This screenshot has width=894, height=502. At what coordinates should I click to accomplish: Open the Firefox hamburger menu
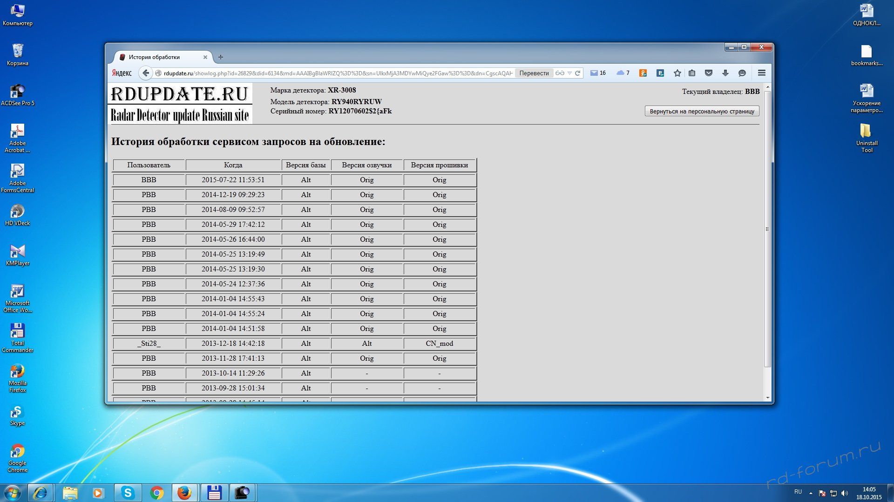click(x=761, y=73)
